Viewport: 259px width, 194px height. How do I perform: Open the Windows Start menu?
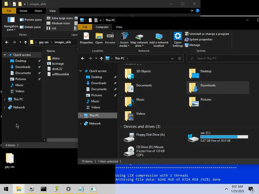point(6,189)
